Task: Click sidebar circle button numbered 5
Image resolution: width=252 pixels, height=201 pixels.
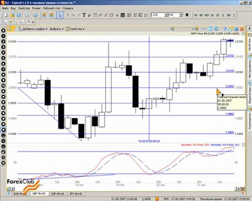Action: 3,58
